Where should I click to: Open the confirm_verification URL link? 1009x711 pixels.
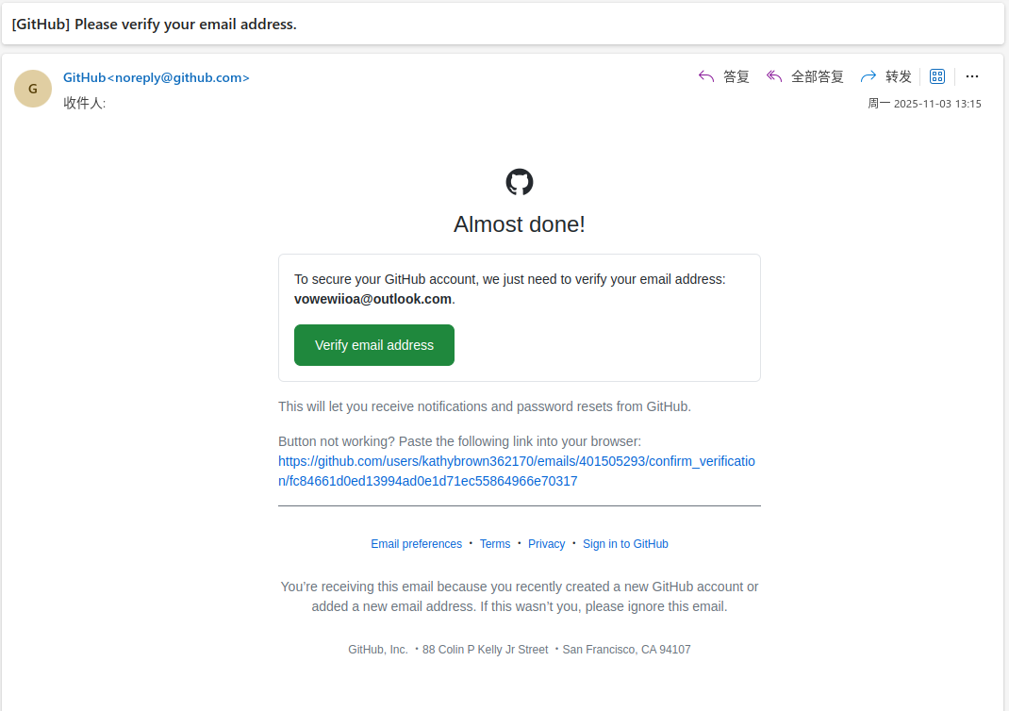click(x=517, y=471)
